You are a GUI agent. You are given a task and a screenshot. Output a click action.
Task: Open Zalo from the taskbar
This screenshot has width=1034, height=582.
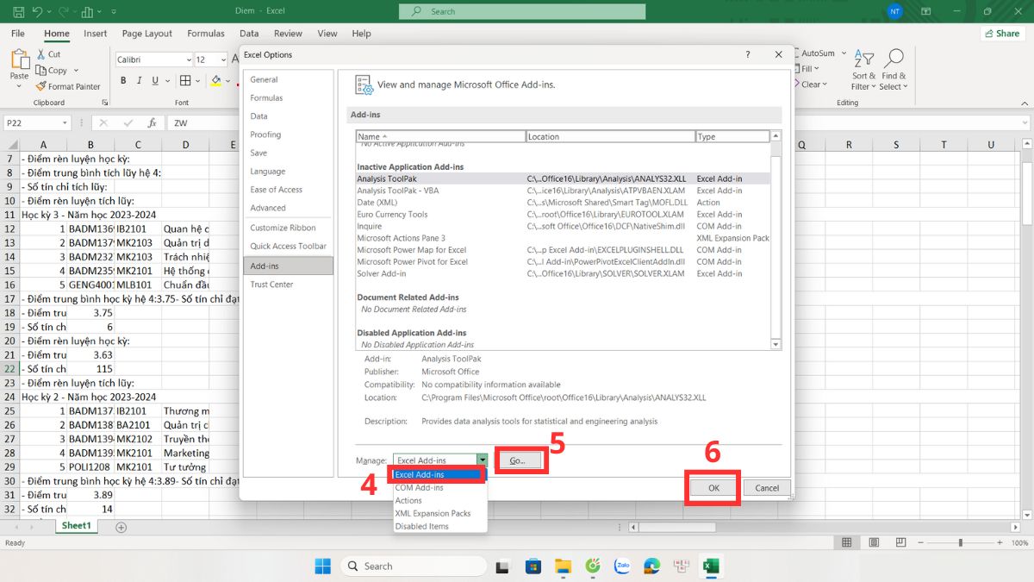(x=622, y=566)
